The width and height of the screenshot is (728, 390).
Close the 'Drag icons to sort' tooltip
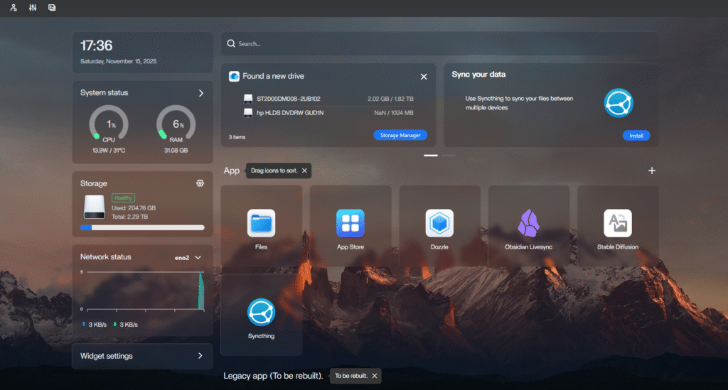304,170
